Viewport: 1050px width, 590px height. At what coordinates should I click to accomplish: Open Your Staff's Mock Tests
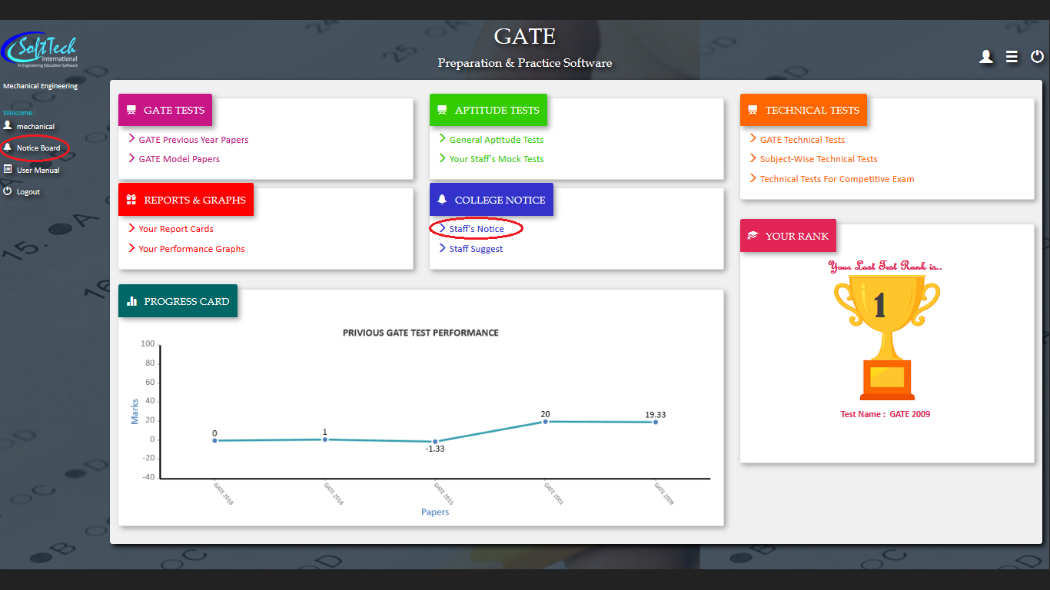tap(496, 159)
